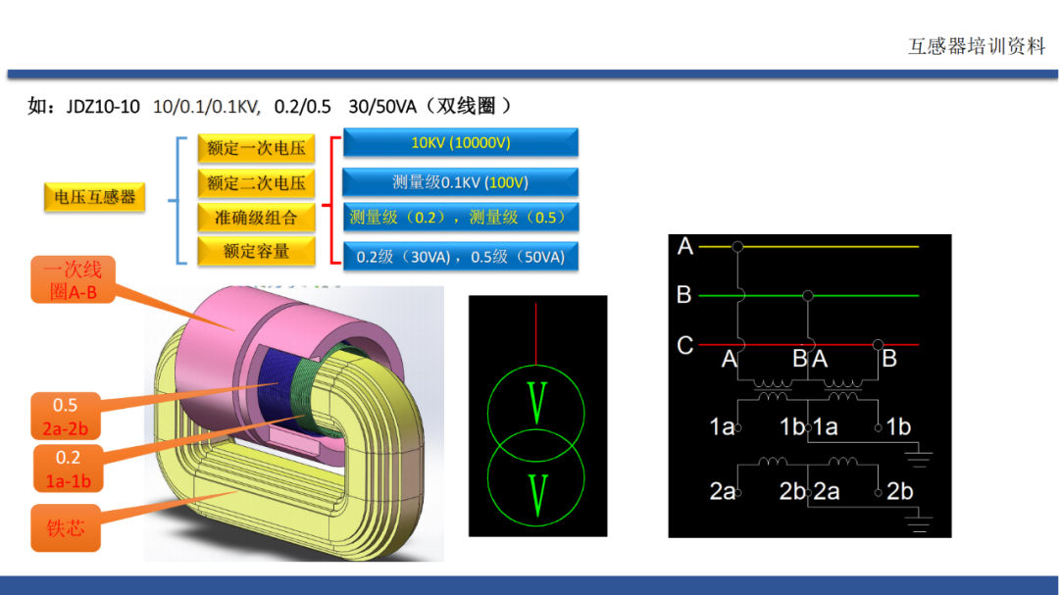The image size is (1059, 595).
Task: Select the 测量级（0.2），测量级（0.5） bar
Action: pyautogui.click(x=460, y=217)
